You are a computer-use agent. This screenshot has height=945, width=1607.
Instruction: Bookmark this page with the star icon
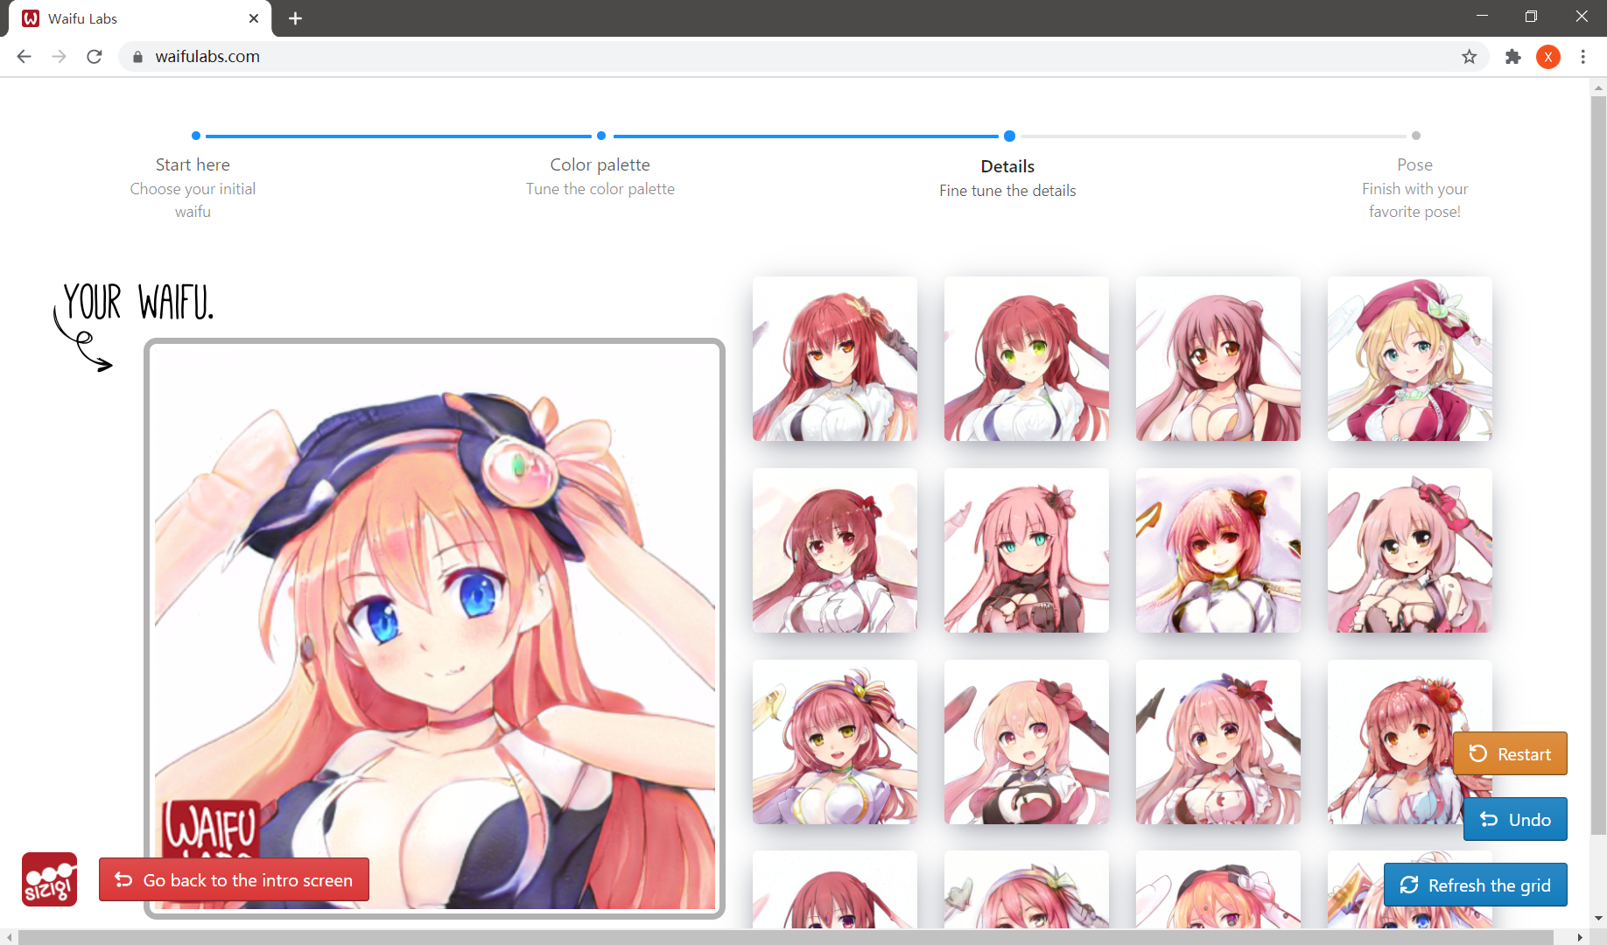pyautogui.click(x=1469, y=57)
